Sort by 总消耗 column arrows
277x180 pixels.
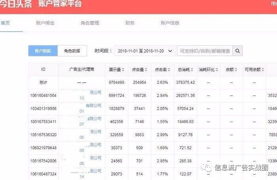pos(192,69)
